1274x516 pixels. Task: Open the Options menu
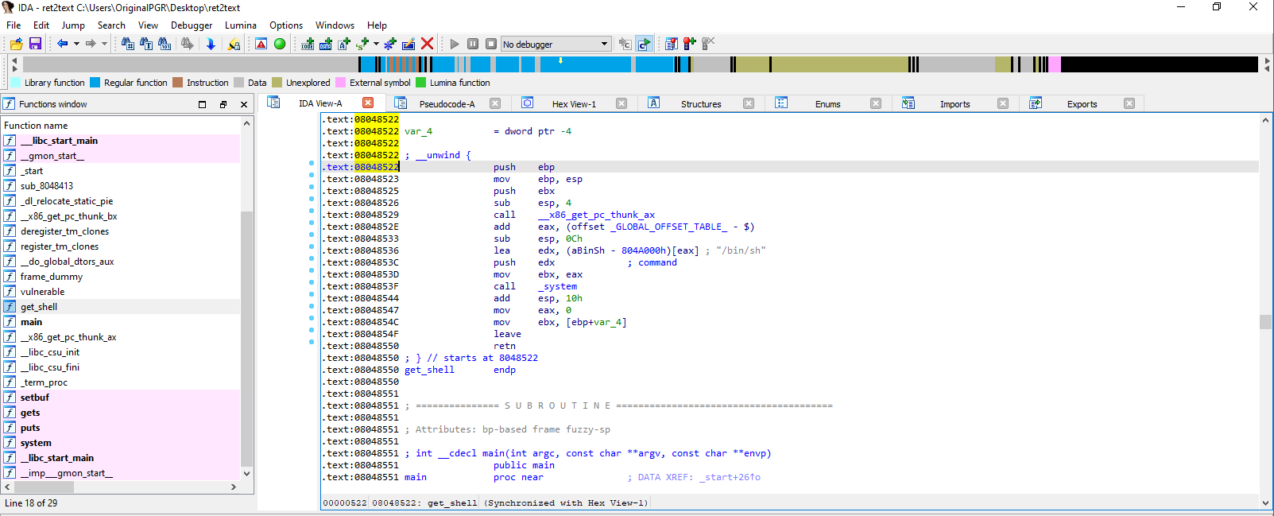pyautogui.click(x=286, y=25)
